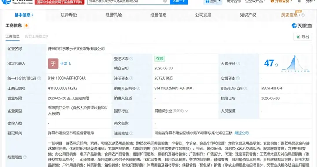Click the business scope paragraph starting 一般项目
Viewport: 317px width, 167px height.
pyautogui.click(x=179, y=154)
